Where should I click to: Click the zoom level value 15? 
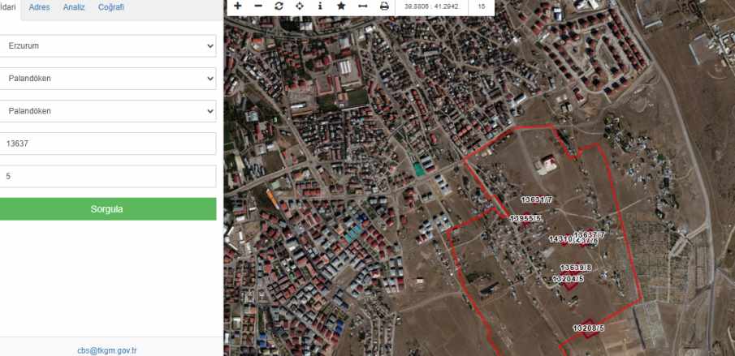coord(482,6)
